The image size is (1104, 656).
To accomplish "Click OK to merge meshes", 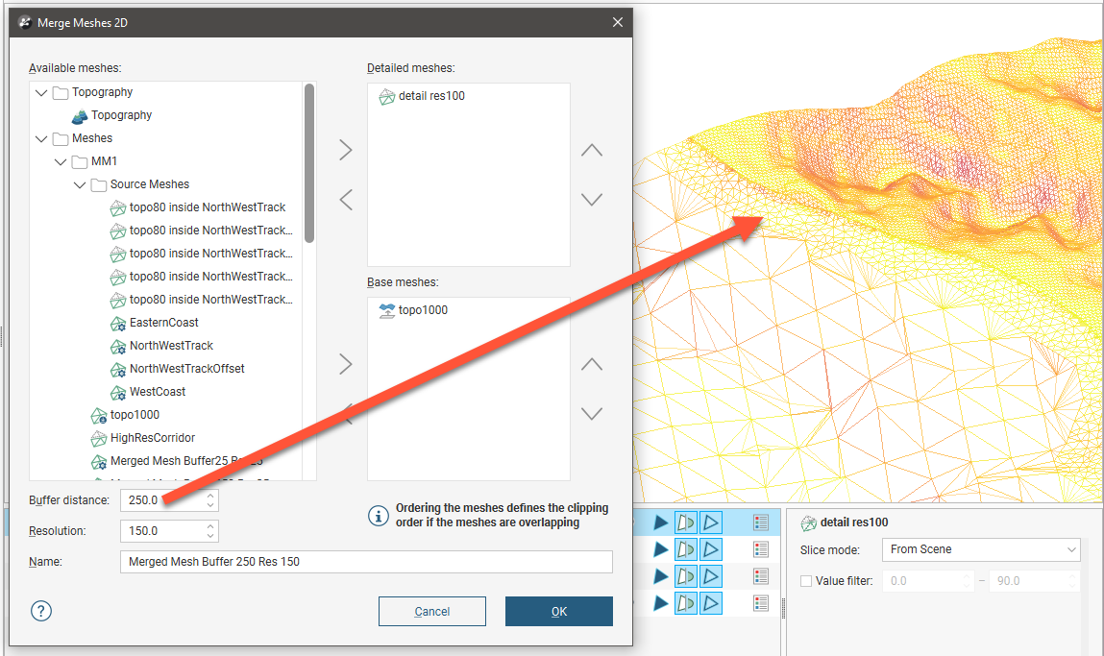I will (558, 612).
